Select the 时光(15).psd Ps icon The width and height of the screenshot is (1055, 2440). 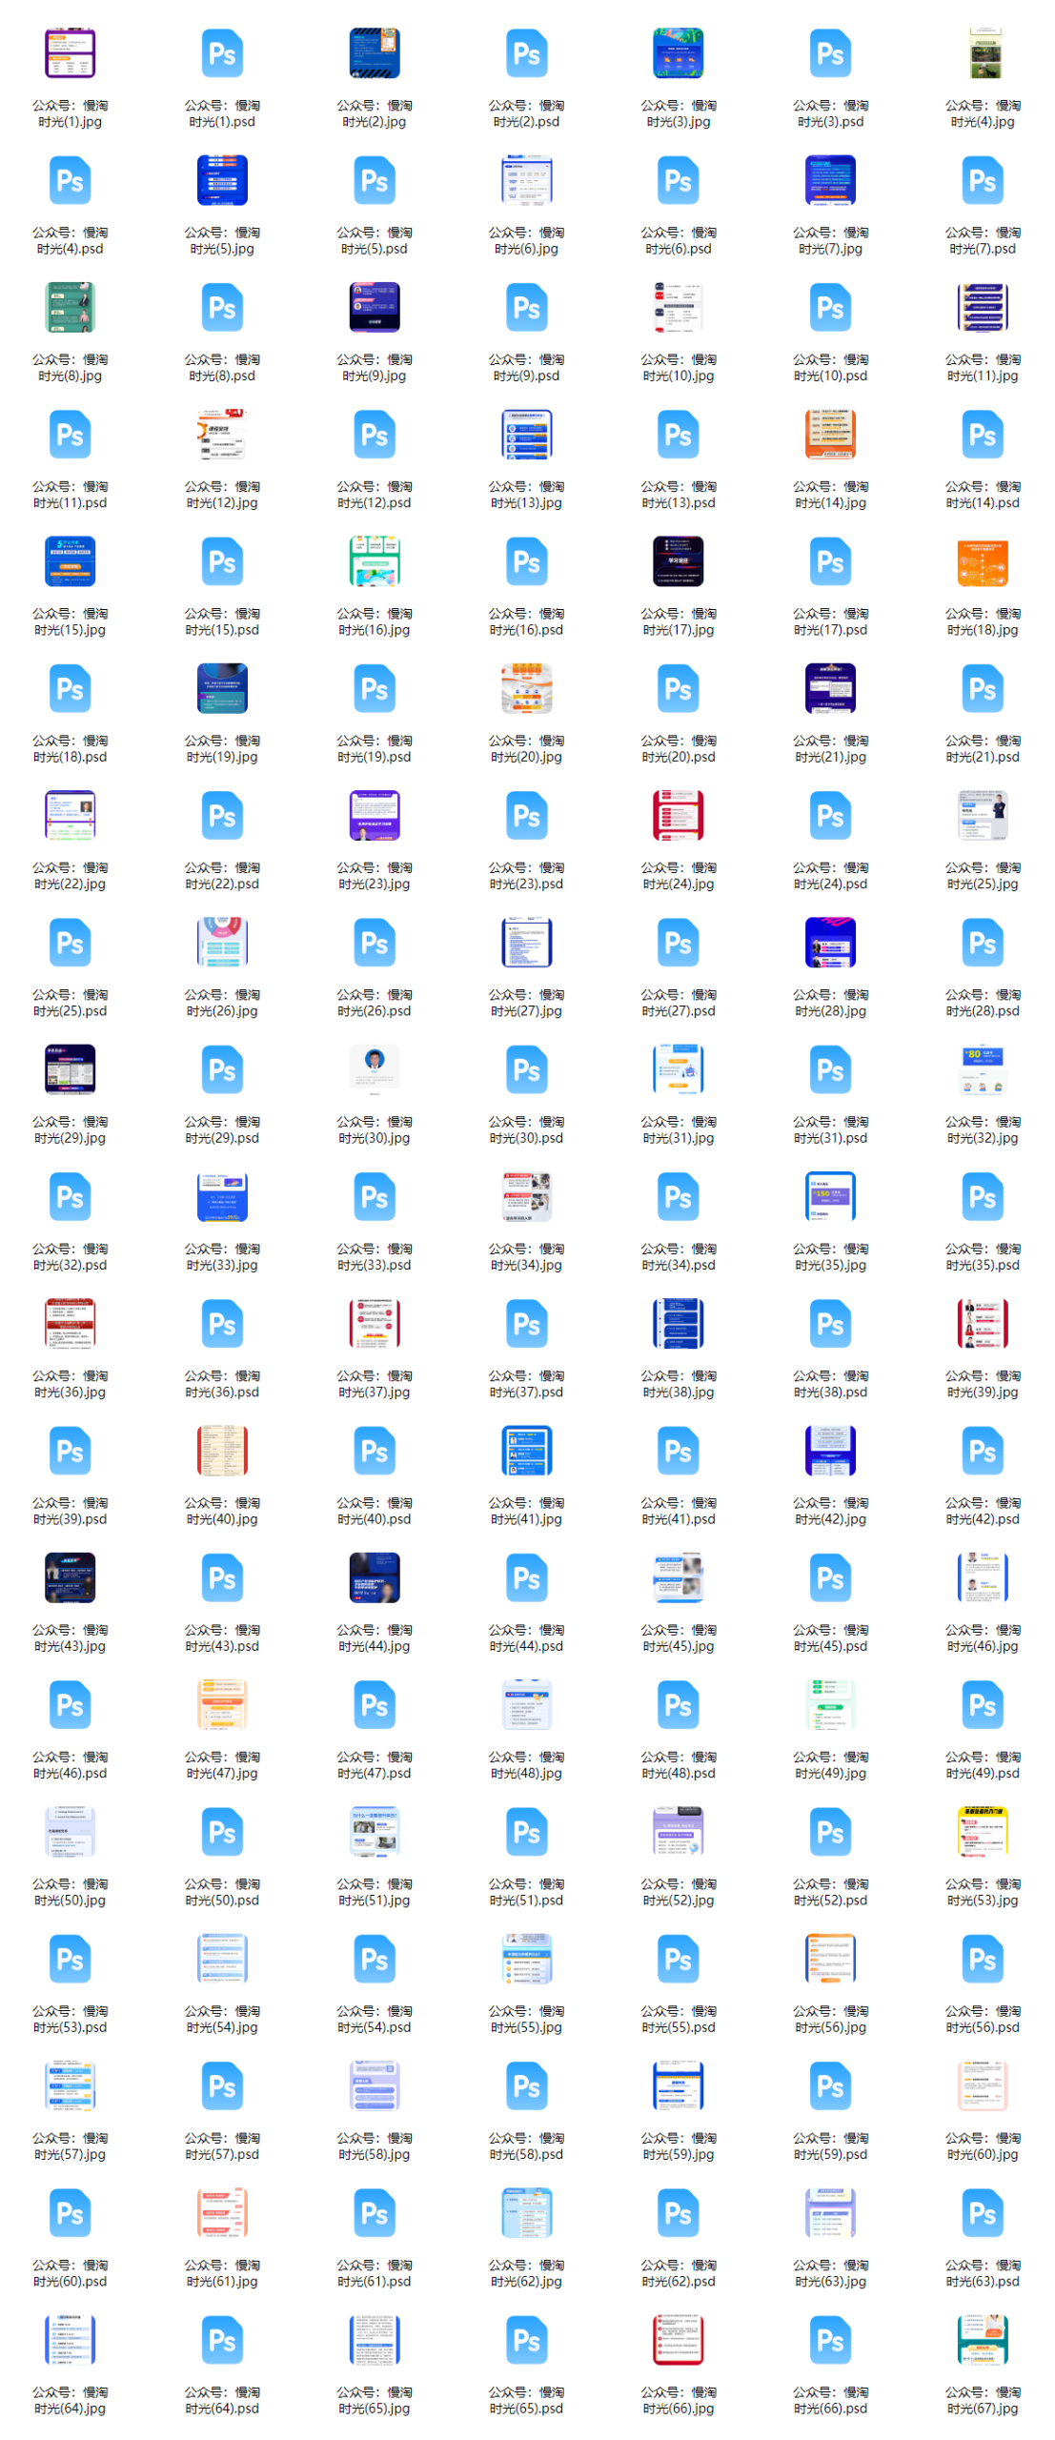[222, 561]
